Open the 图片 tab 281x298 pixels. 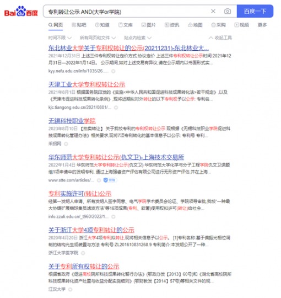click(149, 25)
